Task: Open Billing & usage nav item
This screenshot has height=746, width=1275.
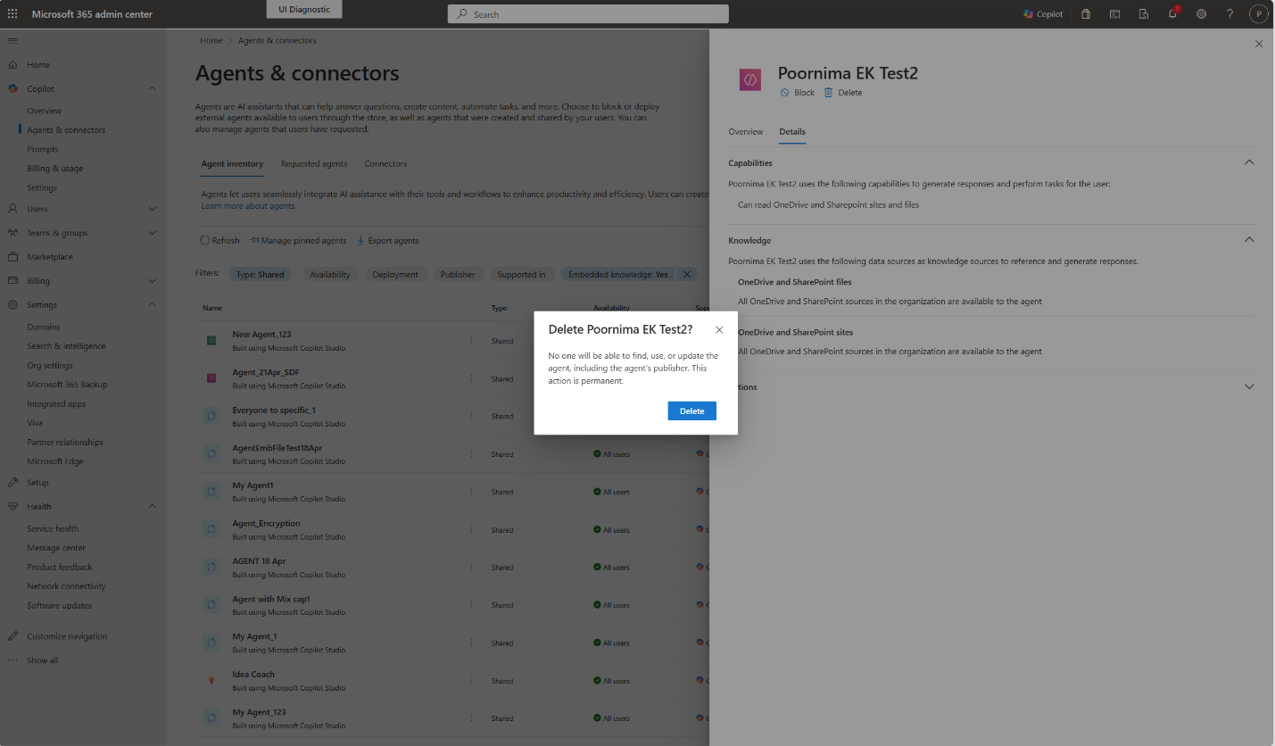Action: [x=55, y=168]
